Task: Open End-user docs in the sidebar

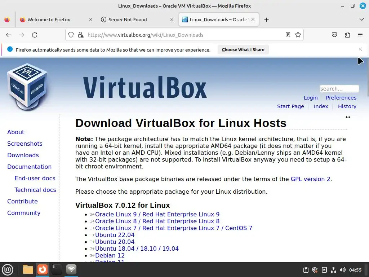Action: 35,178
